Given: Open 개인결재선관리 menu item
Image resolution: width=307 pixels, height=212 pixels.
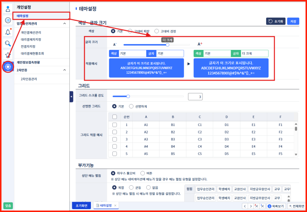Looking at the screenshot, I should click(x=31, y=33).
